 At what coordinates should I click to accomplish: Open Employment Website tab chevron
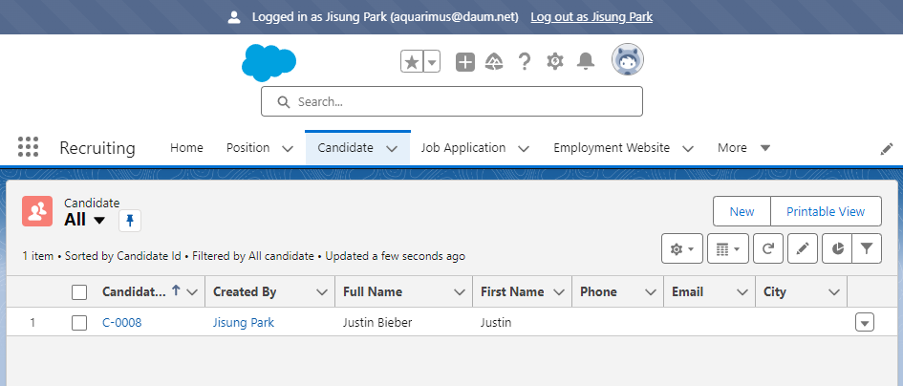[x=688, y=149]
